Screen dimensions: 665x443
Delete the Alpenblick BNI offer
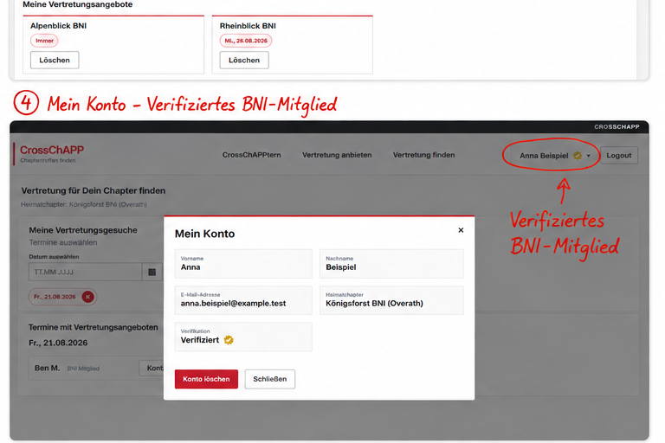point(55,61)
